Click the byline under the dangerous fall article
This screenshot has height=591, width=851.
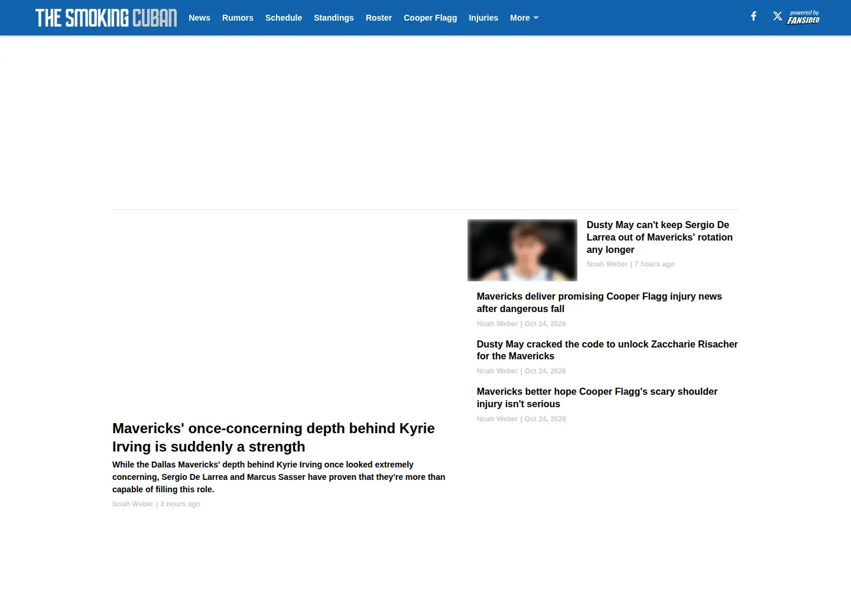[x=521, y=324]
